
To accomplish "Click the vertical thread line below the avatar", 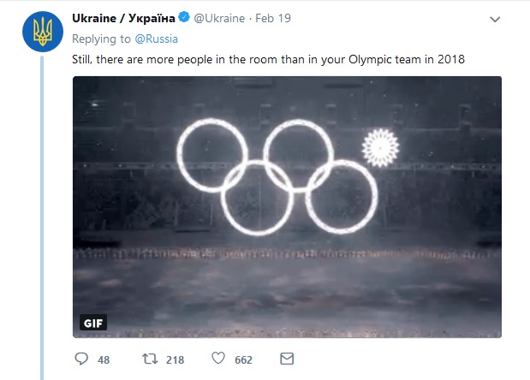I will tap(42, 214).
